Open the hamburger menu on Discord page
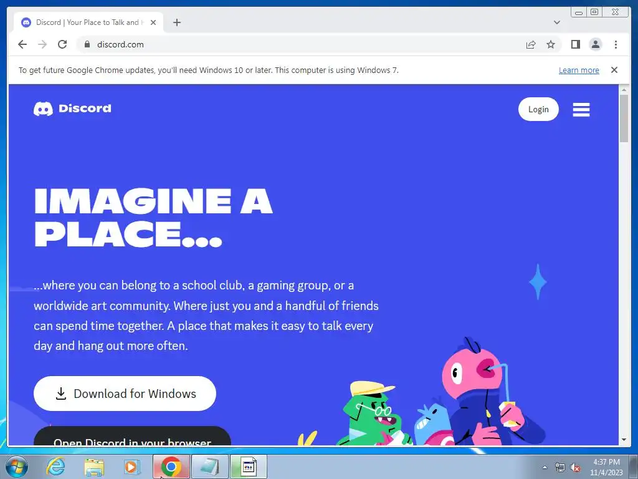This screenshot has height=479, width=638. point(581,109)
